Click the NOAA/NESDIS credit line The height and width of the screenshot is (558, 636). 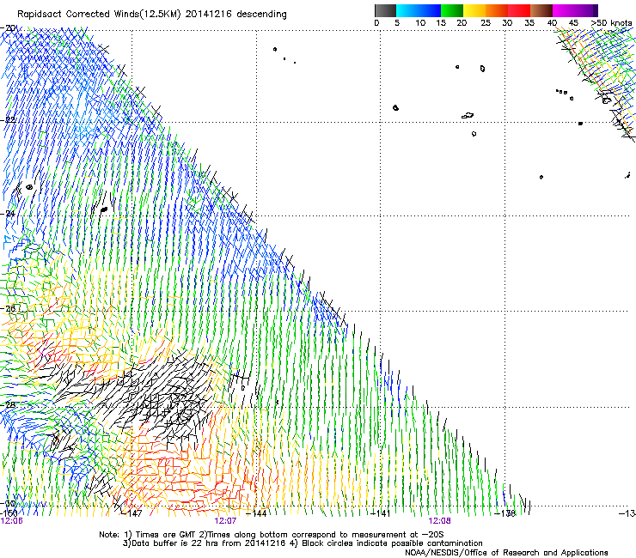[506, 553]
